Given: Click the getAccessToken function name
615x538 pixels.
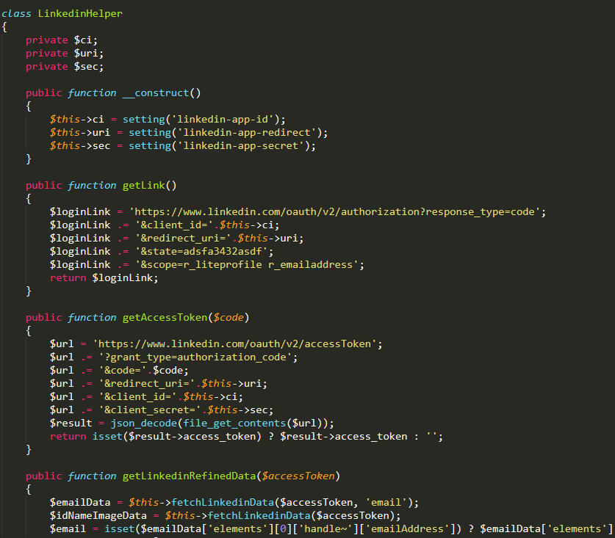Looking at the screenshot, I should point(165,317).
